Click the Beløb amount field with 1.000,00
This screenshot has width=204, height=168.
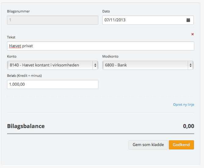[x=53, y=84]
